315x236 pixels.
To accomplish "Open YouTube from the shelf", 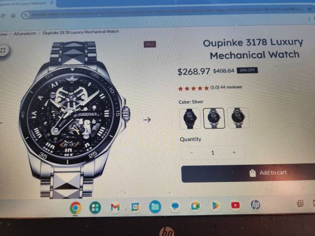I will click(235, 205).
